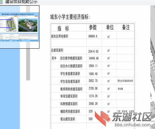Select the value 3568.39
Image resolution: width=155 pixels, height=129 pixels.
click(93, 104)
